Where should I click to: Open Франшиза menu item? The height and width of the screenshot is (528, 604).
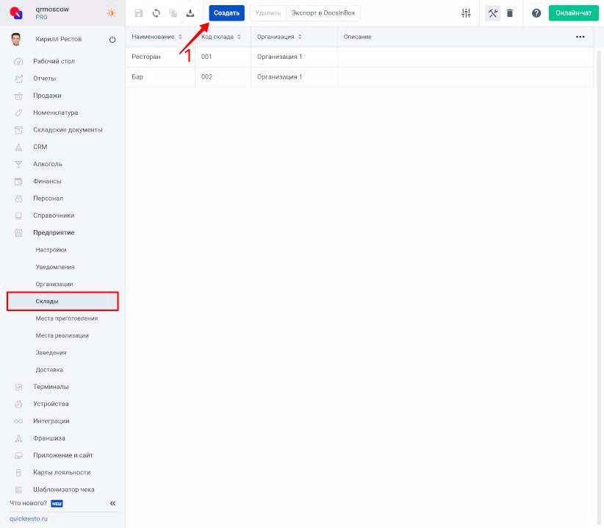(49, 438)
